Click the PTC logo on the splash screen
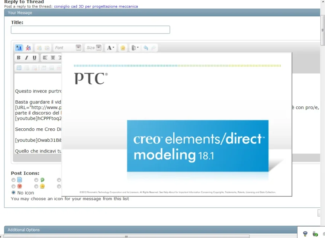Viewport: 325px width, 238px height. 91,78
